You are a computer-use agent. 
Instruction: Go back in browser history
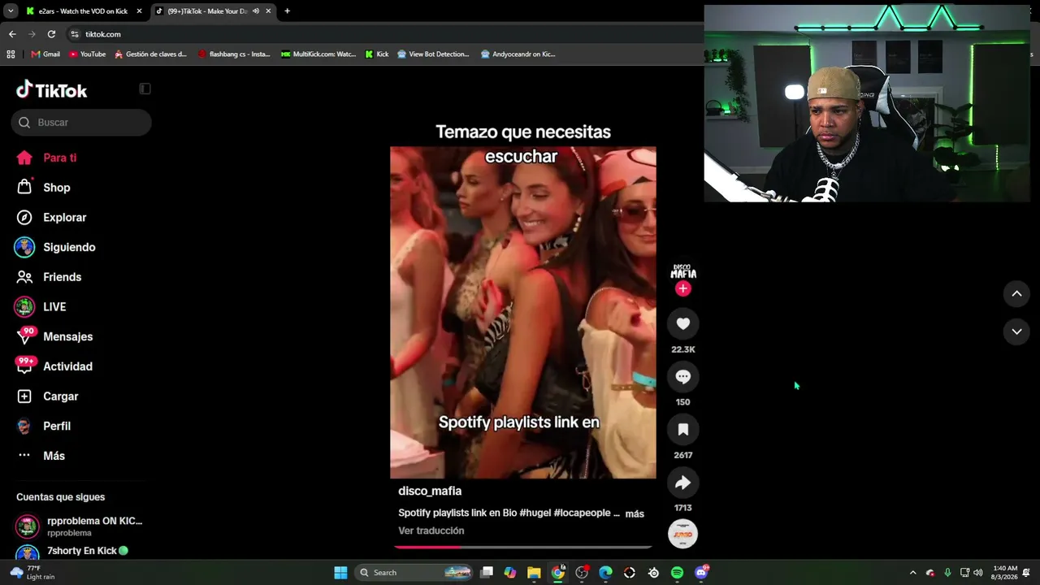[12, 34]
